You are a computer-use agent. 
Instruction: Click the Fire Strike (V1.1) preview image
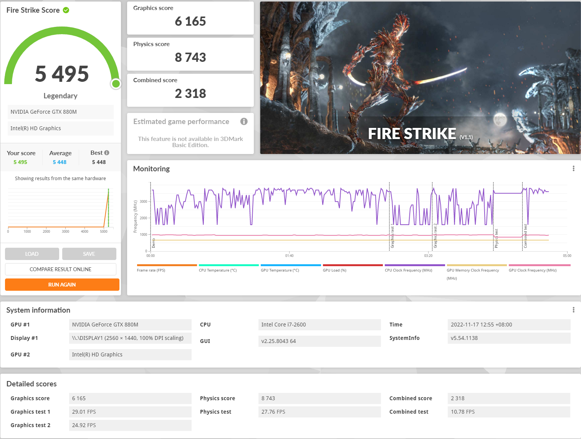[x=420, y=78]
